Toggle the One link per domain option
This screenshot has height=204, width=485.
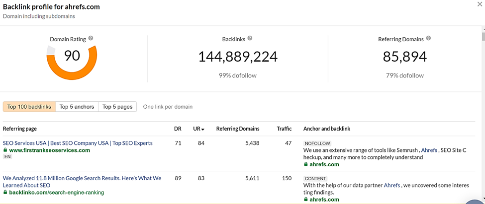[x=168, y=107]
